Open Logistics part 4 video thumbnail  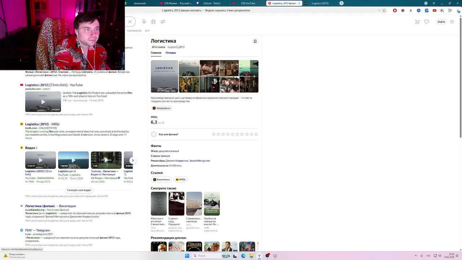[73, 160]
